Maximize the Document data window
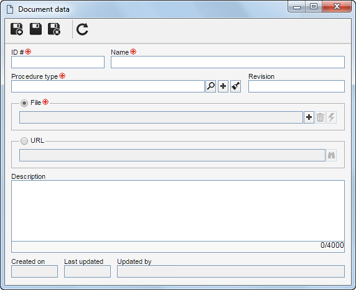The image size is (356, 290). [x=314, y=6]
